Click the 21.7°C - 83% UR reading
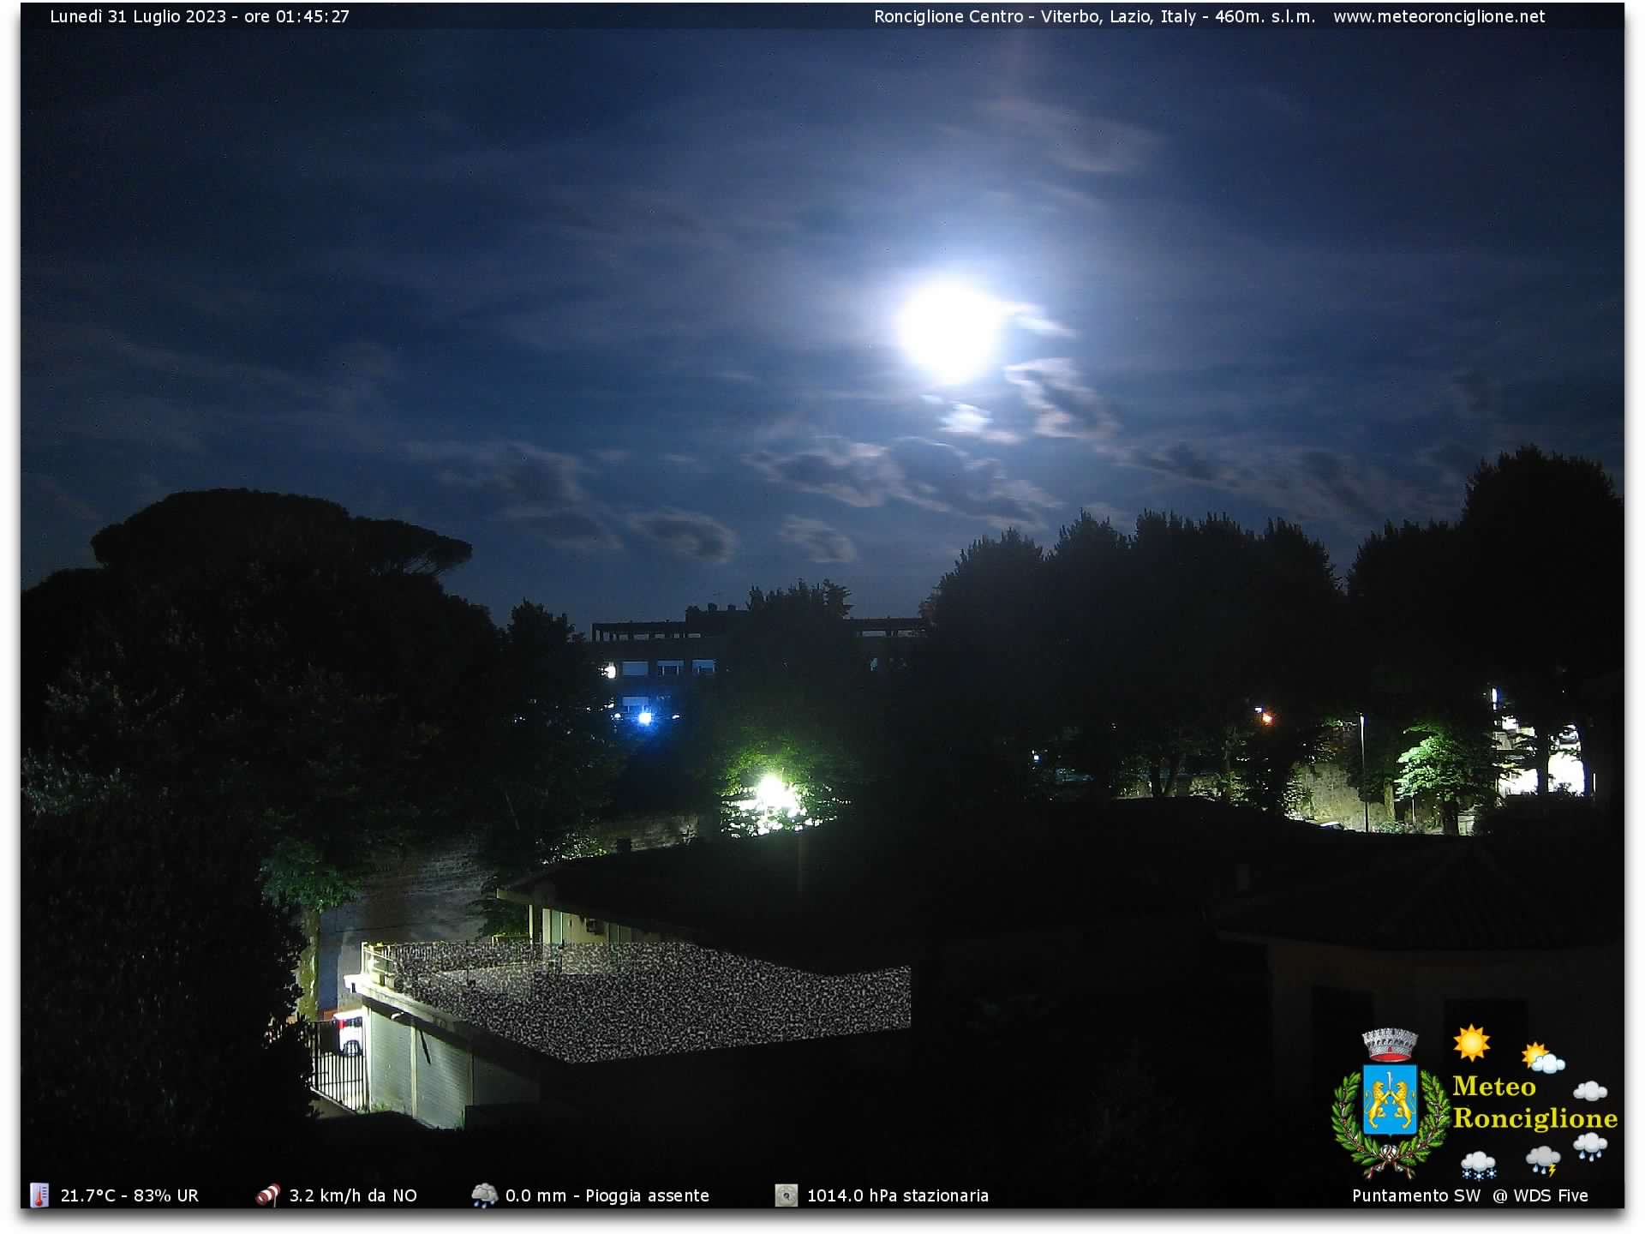This screenshot has height=1234, width=1645. coord(129,1195)
